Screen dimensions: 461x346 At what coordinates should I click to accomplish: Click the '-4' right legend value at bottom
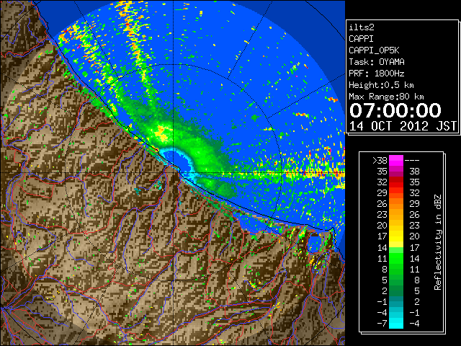[414, 324]
